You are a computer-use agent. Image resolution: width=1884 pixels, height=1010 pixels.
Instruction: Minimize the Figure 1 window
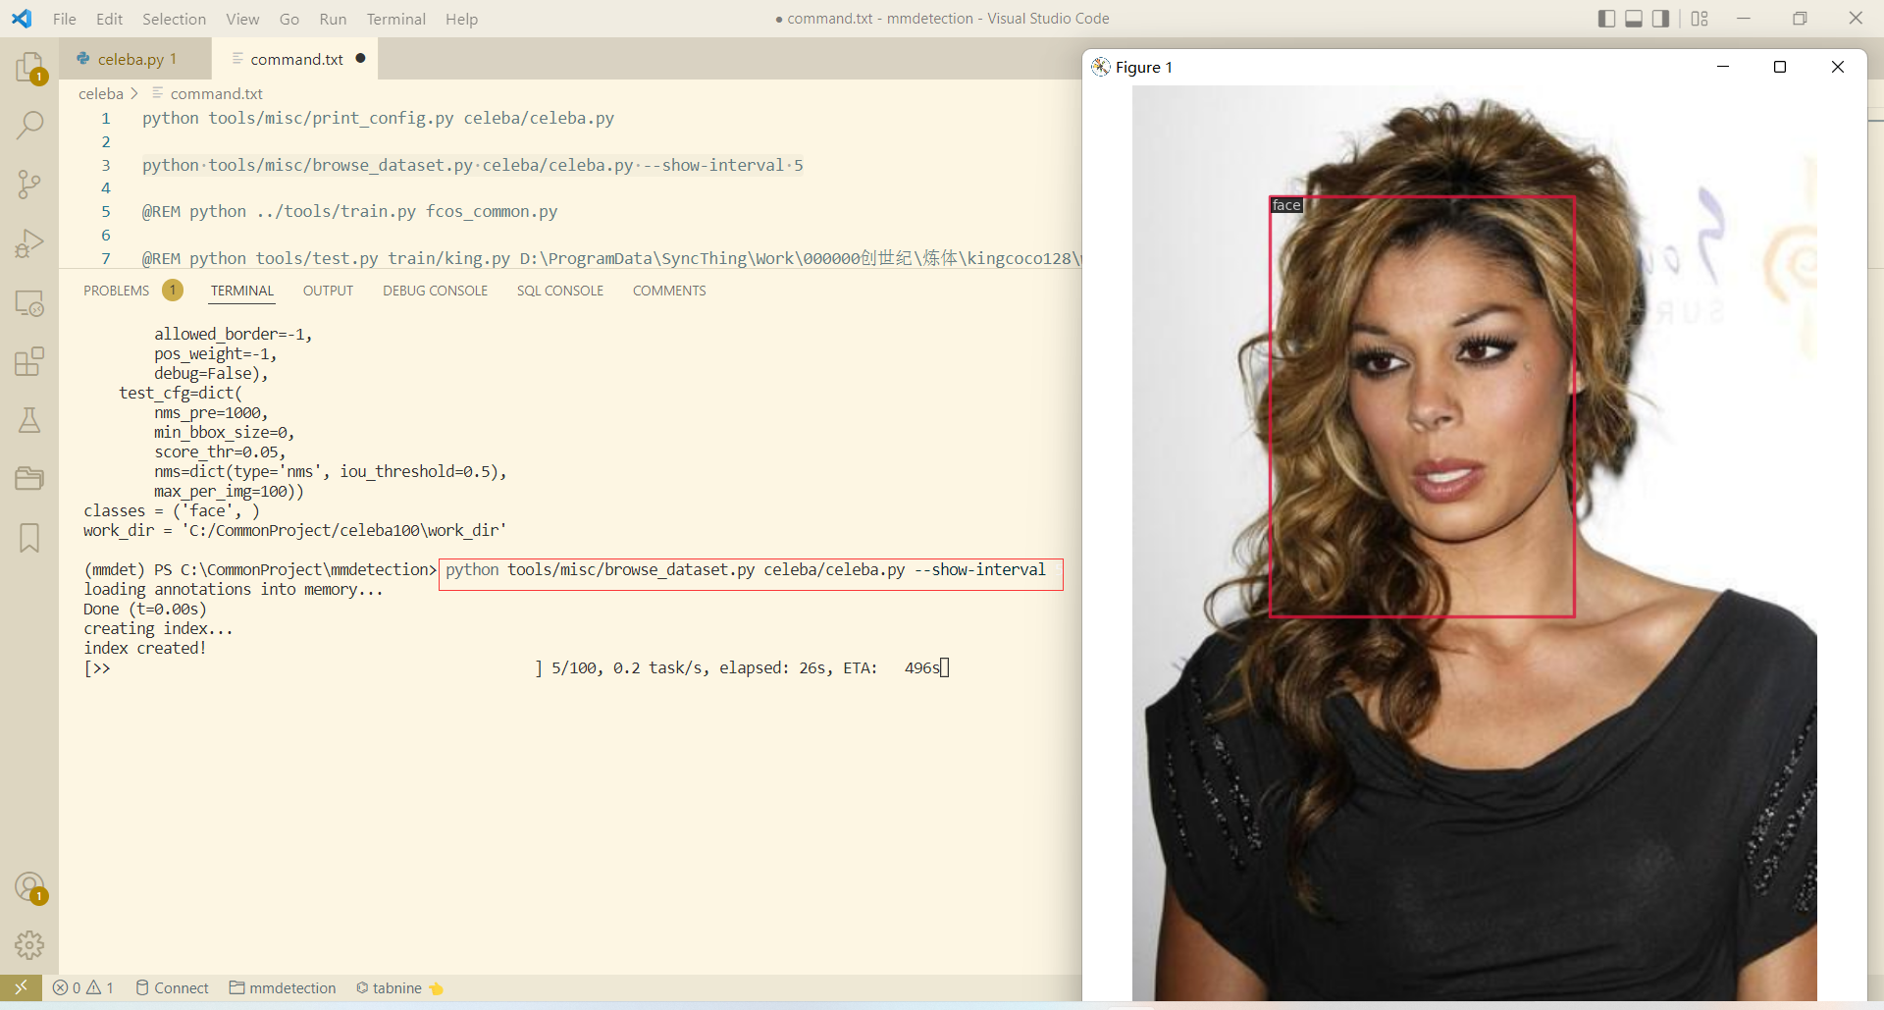pyautogui.click(x=1723, y=67)
